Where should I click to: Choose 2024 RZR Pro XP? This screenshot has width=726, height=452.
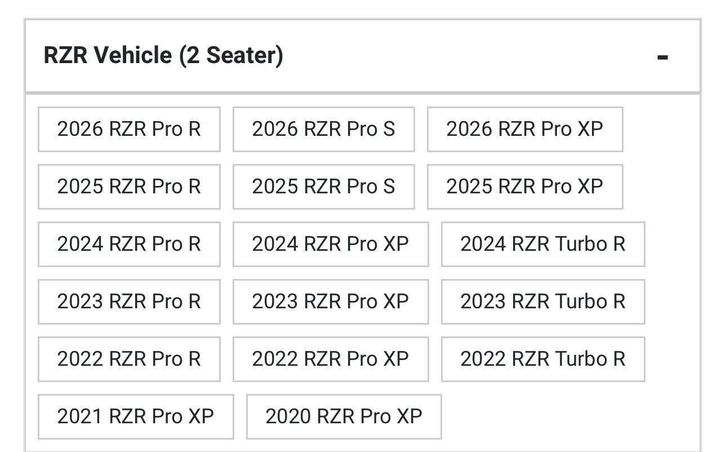pyautogui.click(x=330, y=244)
